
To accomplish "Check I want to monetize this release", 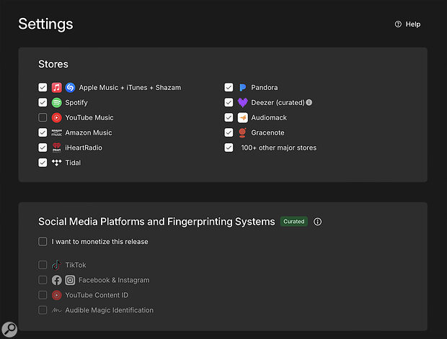I will click(x=43, y=241).
